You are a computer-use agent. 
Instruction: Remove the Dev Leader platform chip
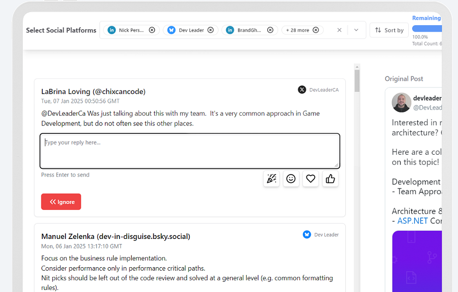coord(211,30)
